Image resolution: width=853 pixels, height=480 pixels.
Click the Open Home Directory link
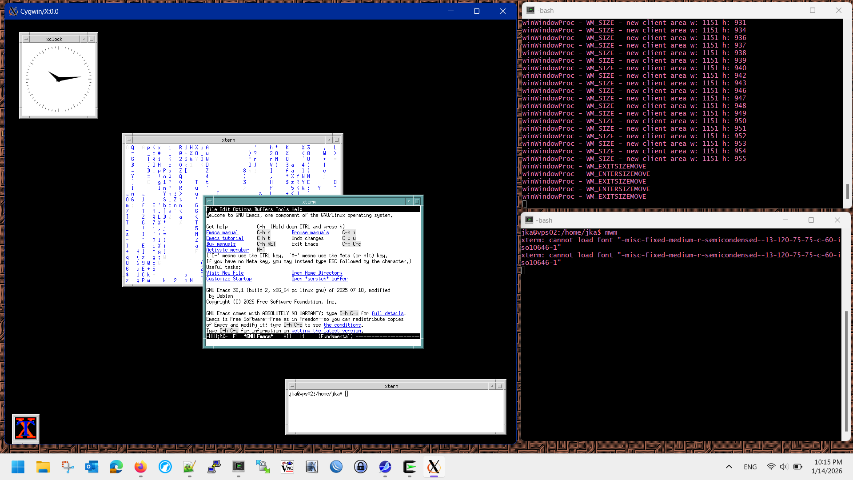tap(317, 273)
